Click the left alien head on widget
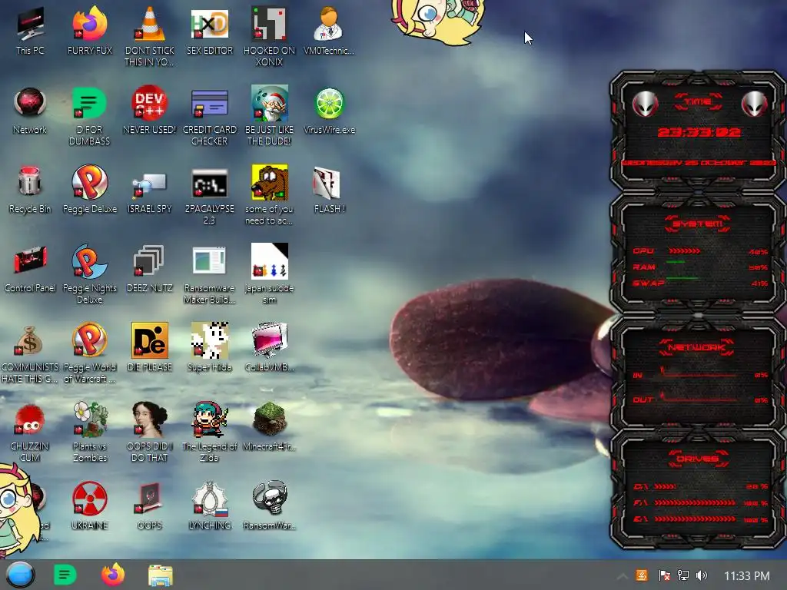This screenshot has width=787, height=590. tap(645, 104)
